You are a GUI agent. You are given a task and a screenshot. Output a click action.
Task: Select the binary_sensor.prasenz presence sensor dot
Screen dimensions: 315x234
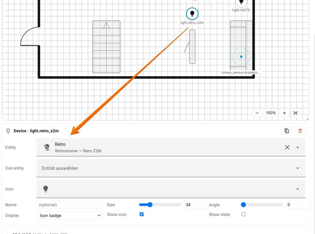click(241, 57)
